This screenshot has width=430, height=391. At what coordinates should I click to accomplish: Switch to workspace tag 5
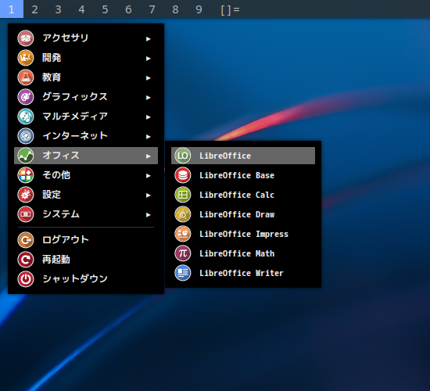point(105,9)
